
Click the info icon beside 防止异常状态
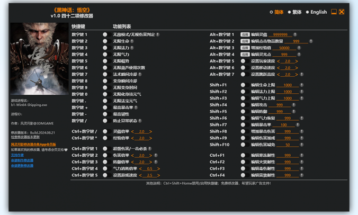tap(140, 121)
